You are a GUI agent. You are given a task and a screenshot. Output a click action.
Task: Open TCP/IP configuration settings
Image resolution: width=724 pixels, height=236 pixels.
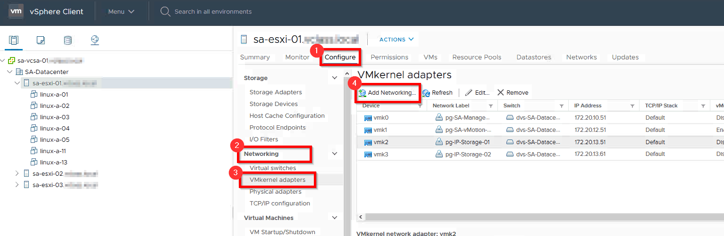click(x=280, y=203)
